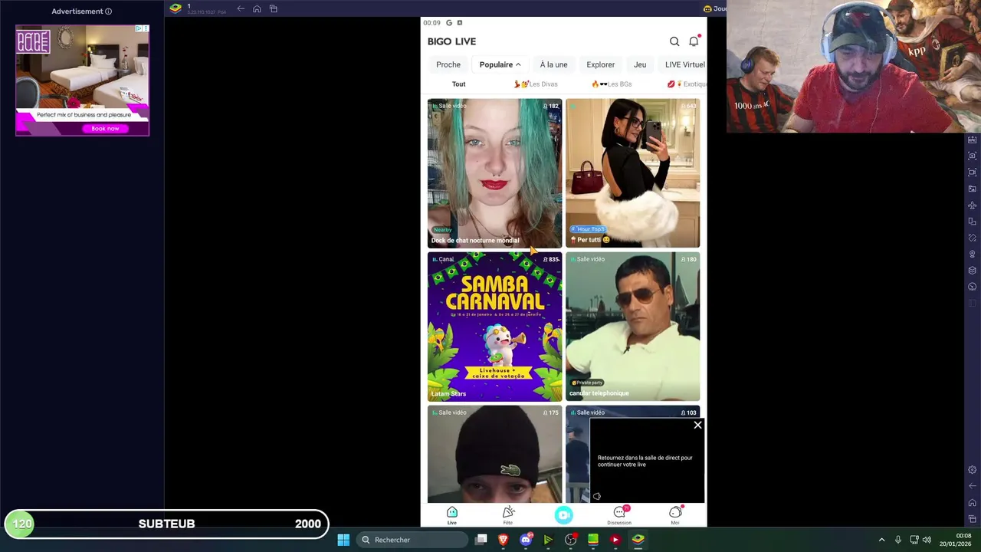Click the BlueStacks back arrow in title bar
This screenshot has width=981, height=552.
tap(241, 8)
